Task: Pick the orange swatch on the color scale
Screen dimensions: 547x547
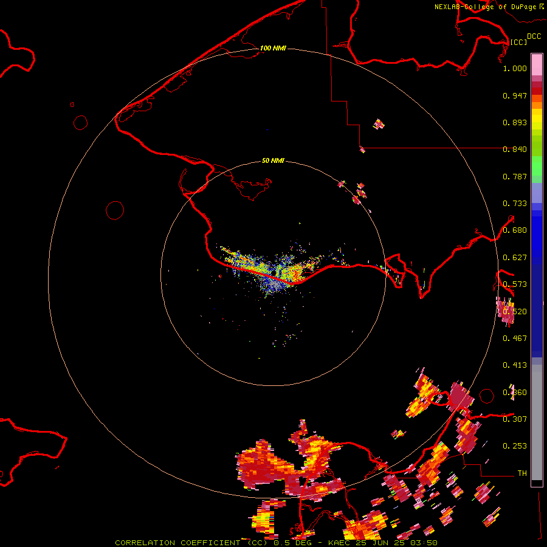Action: 537,105
